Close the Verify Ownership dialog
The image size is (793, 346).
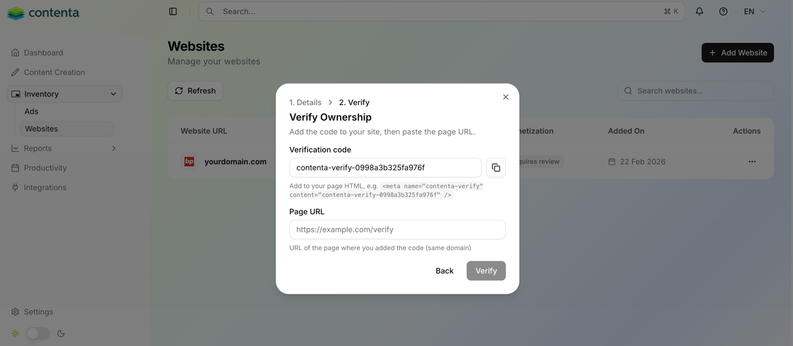[x=506, y=97]
